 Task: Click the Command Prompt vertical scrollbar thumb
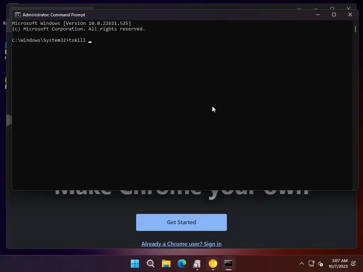[x=355, y=29]
